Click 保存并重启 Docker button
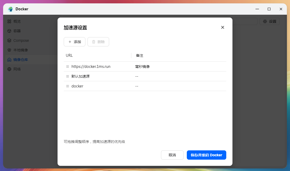290x171 pixels. (206, 155)
